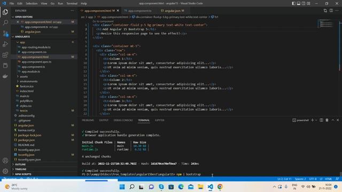Change encoding UTF-8 in status bar
Screen dimensions: 342x192
click(x=313, y=179)
